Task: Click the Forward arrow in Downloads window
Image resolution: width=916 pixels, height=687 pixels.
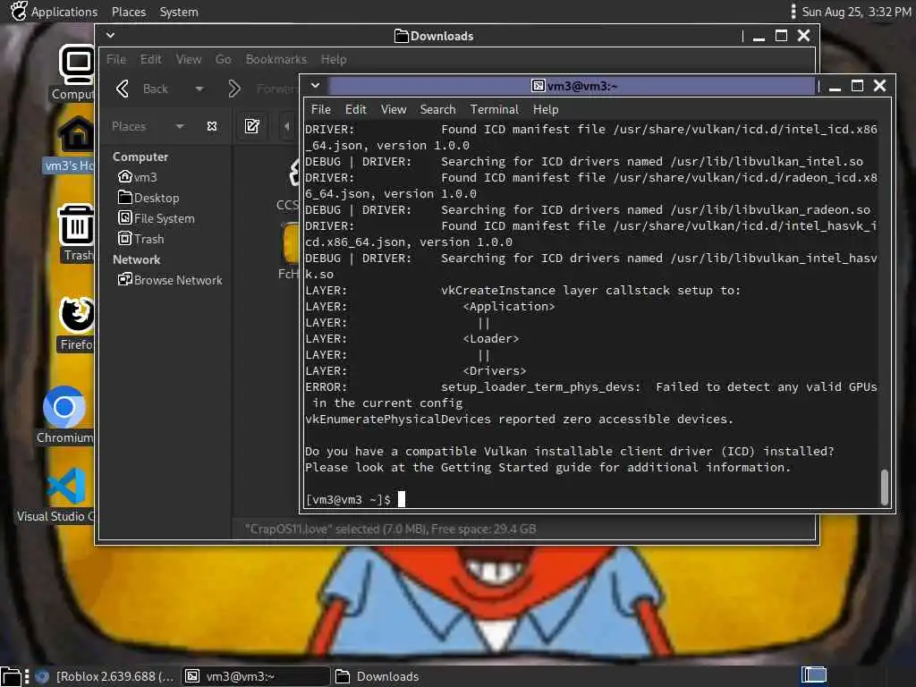Action: (x=234, y=89)
